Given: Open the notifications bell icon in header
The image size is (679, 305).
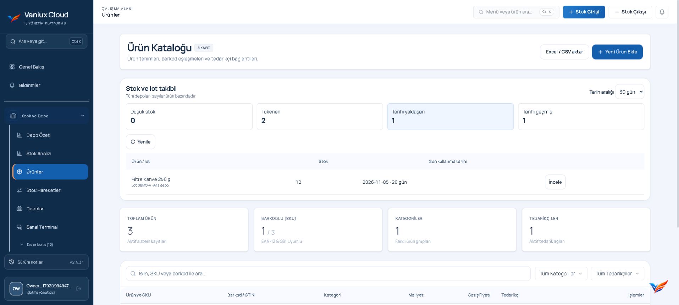Looking at the screenshot, I should click(x=662, y=12).
